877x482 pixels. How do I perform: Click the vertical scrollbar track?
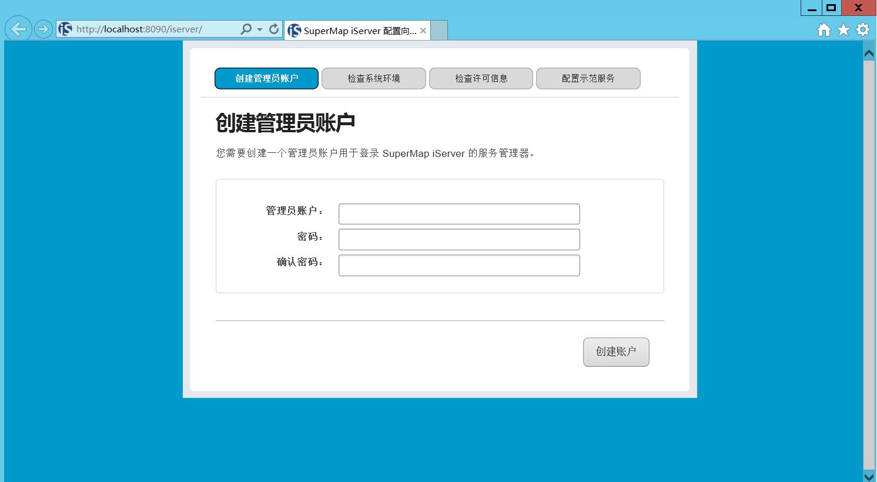click(x=869, y=265)
